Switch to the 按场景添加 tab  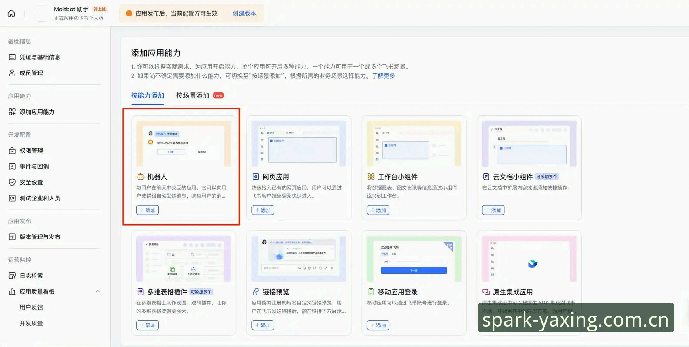193,95
